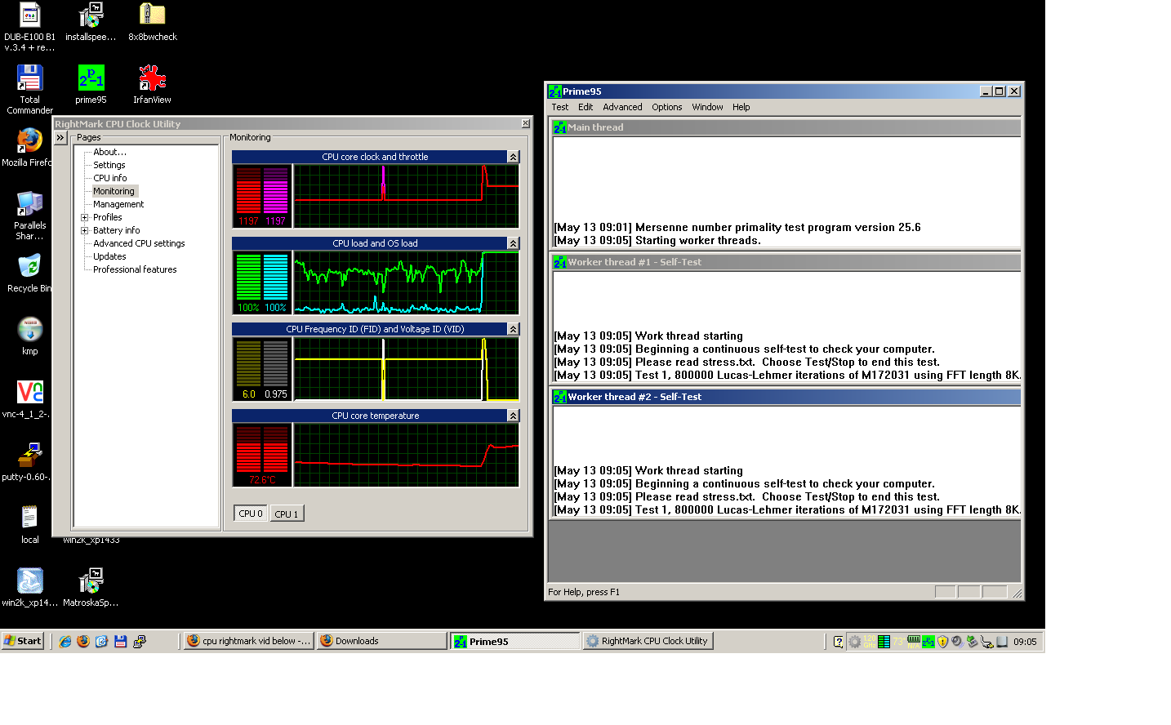Select the win2k_xp14... desktop icon beside MatroskaSp...
Viewport: 1171px width, 725px height.
tap(29, 588)
